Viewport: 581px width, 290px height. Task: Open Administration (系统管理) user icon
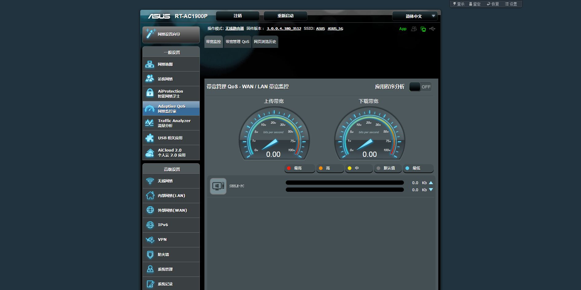(x=150, y=269)
